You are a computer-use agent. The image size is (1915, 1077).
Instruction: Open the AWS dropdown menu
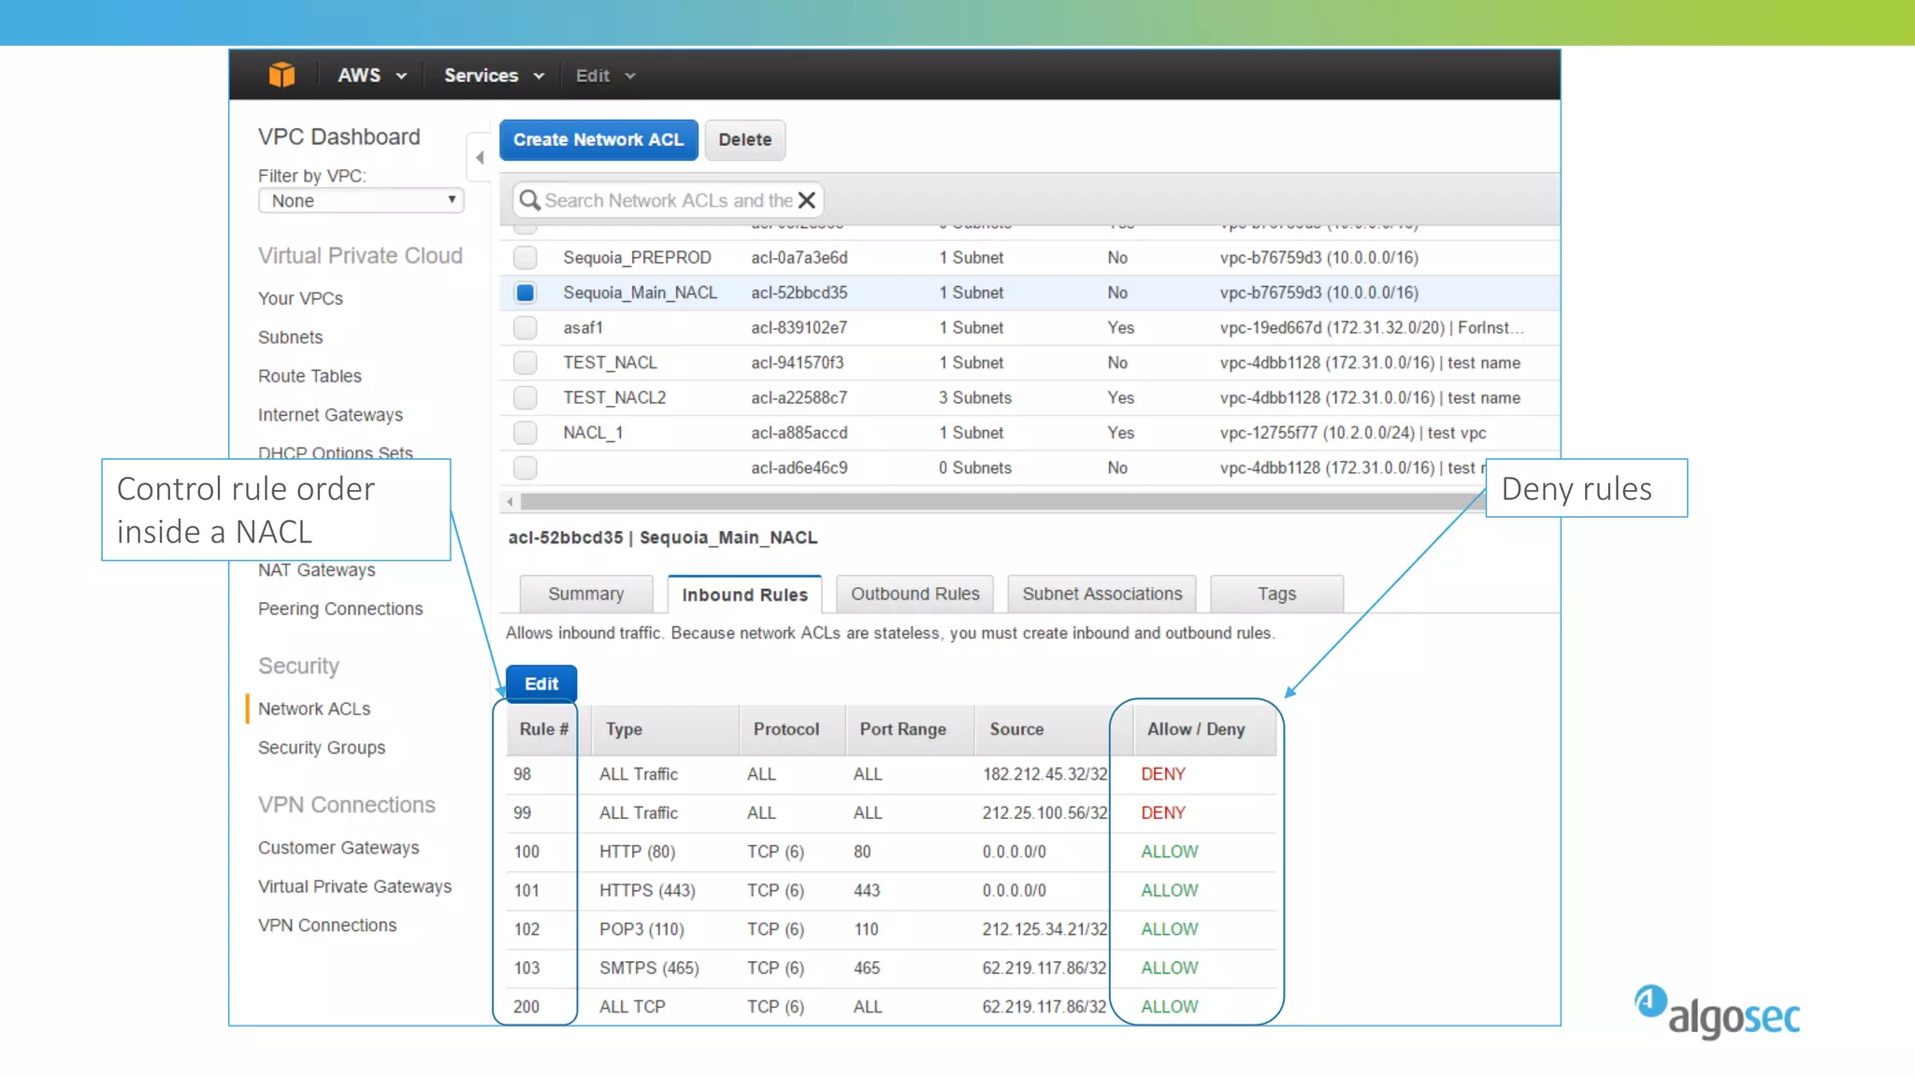click(371, 76)
